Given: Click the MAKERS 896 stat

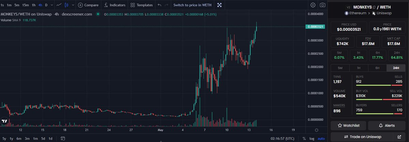Looking at the screenshot, I should [x=339, y=109].
